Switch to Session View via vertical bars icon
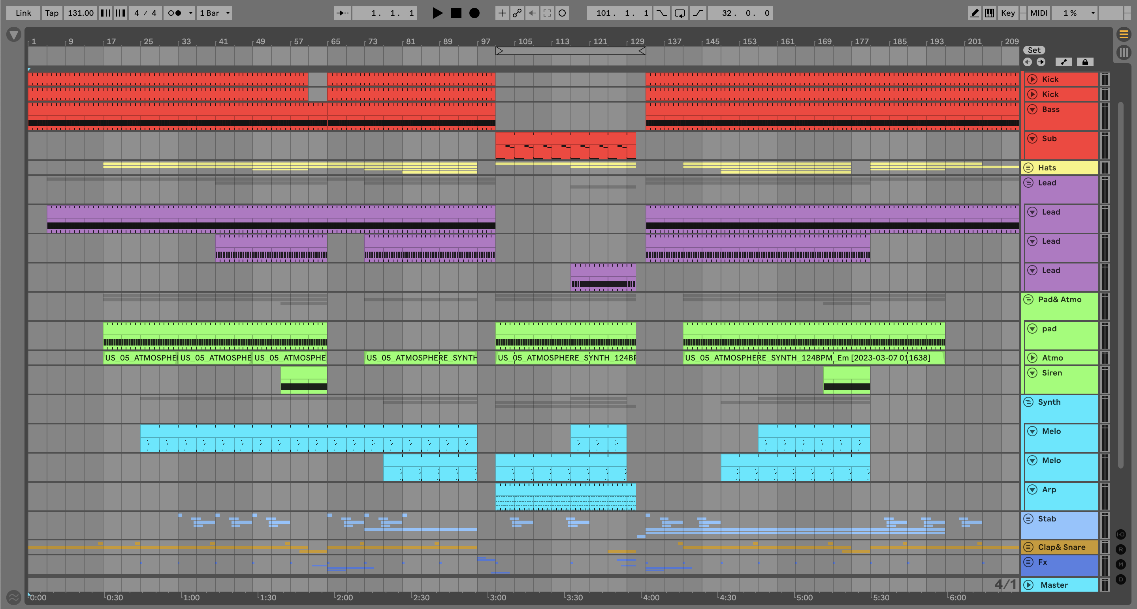The width and height of the screenshot is (1137, 609). (x=1124, y=53)
